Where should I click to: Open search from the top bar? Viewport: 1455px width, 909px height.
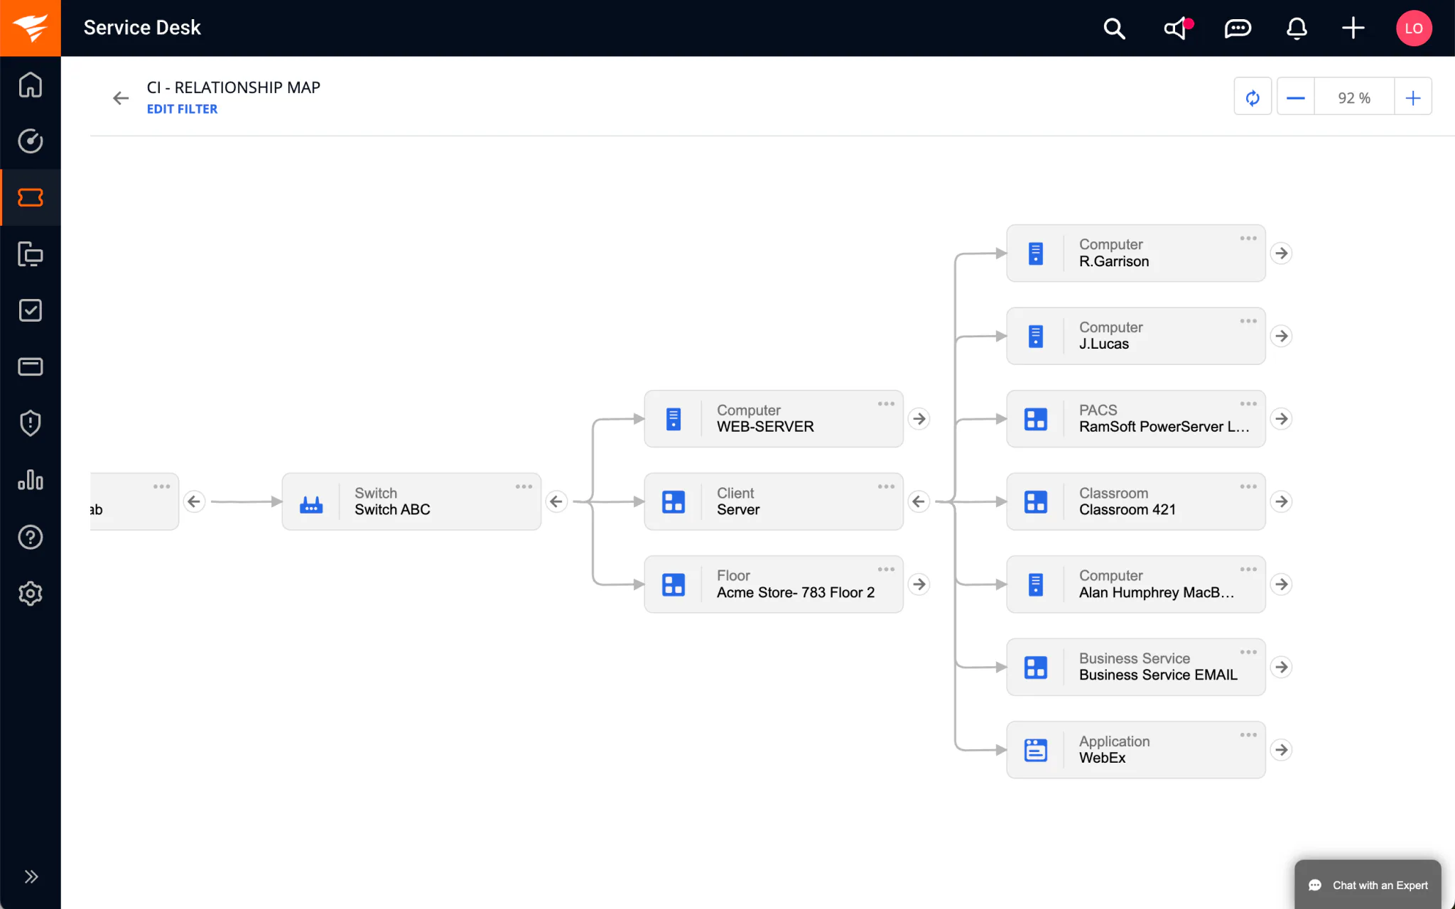click(1113, 28)
